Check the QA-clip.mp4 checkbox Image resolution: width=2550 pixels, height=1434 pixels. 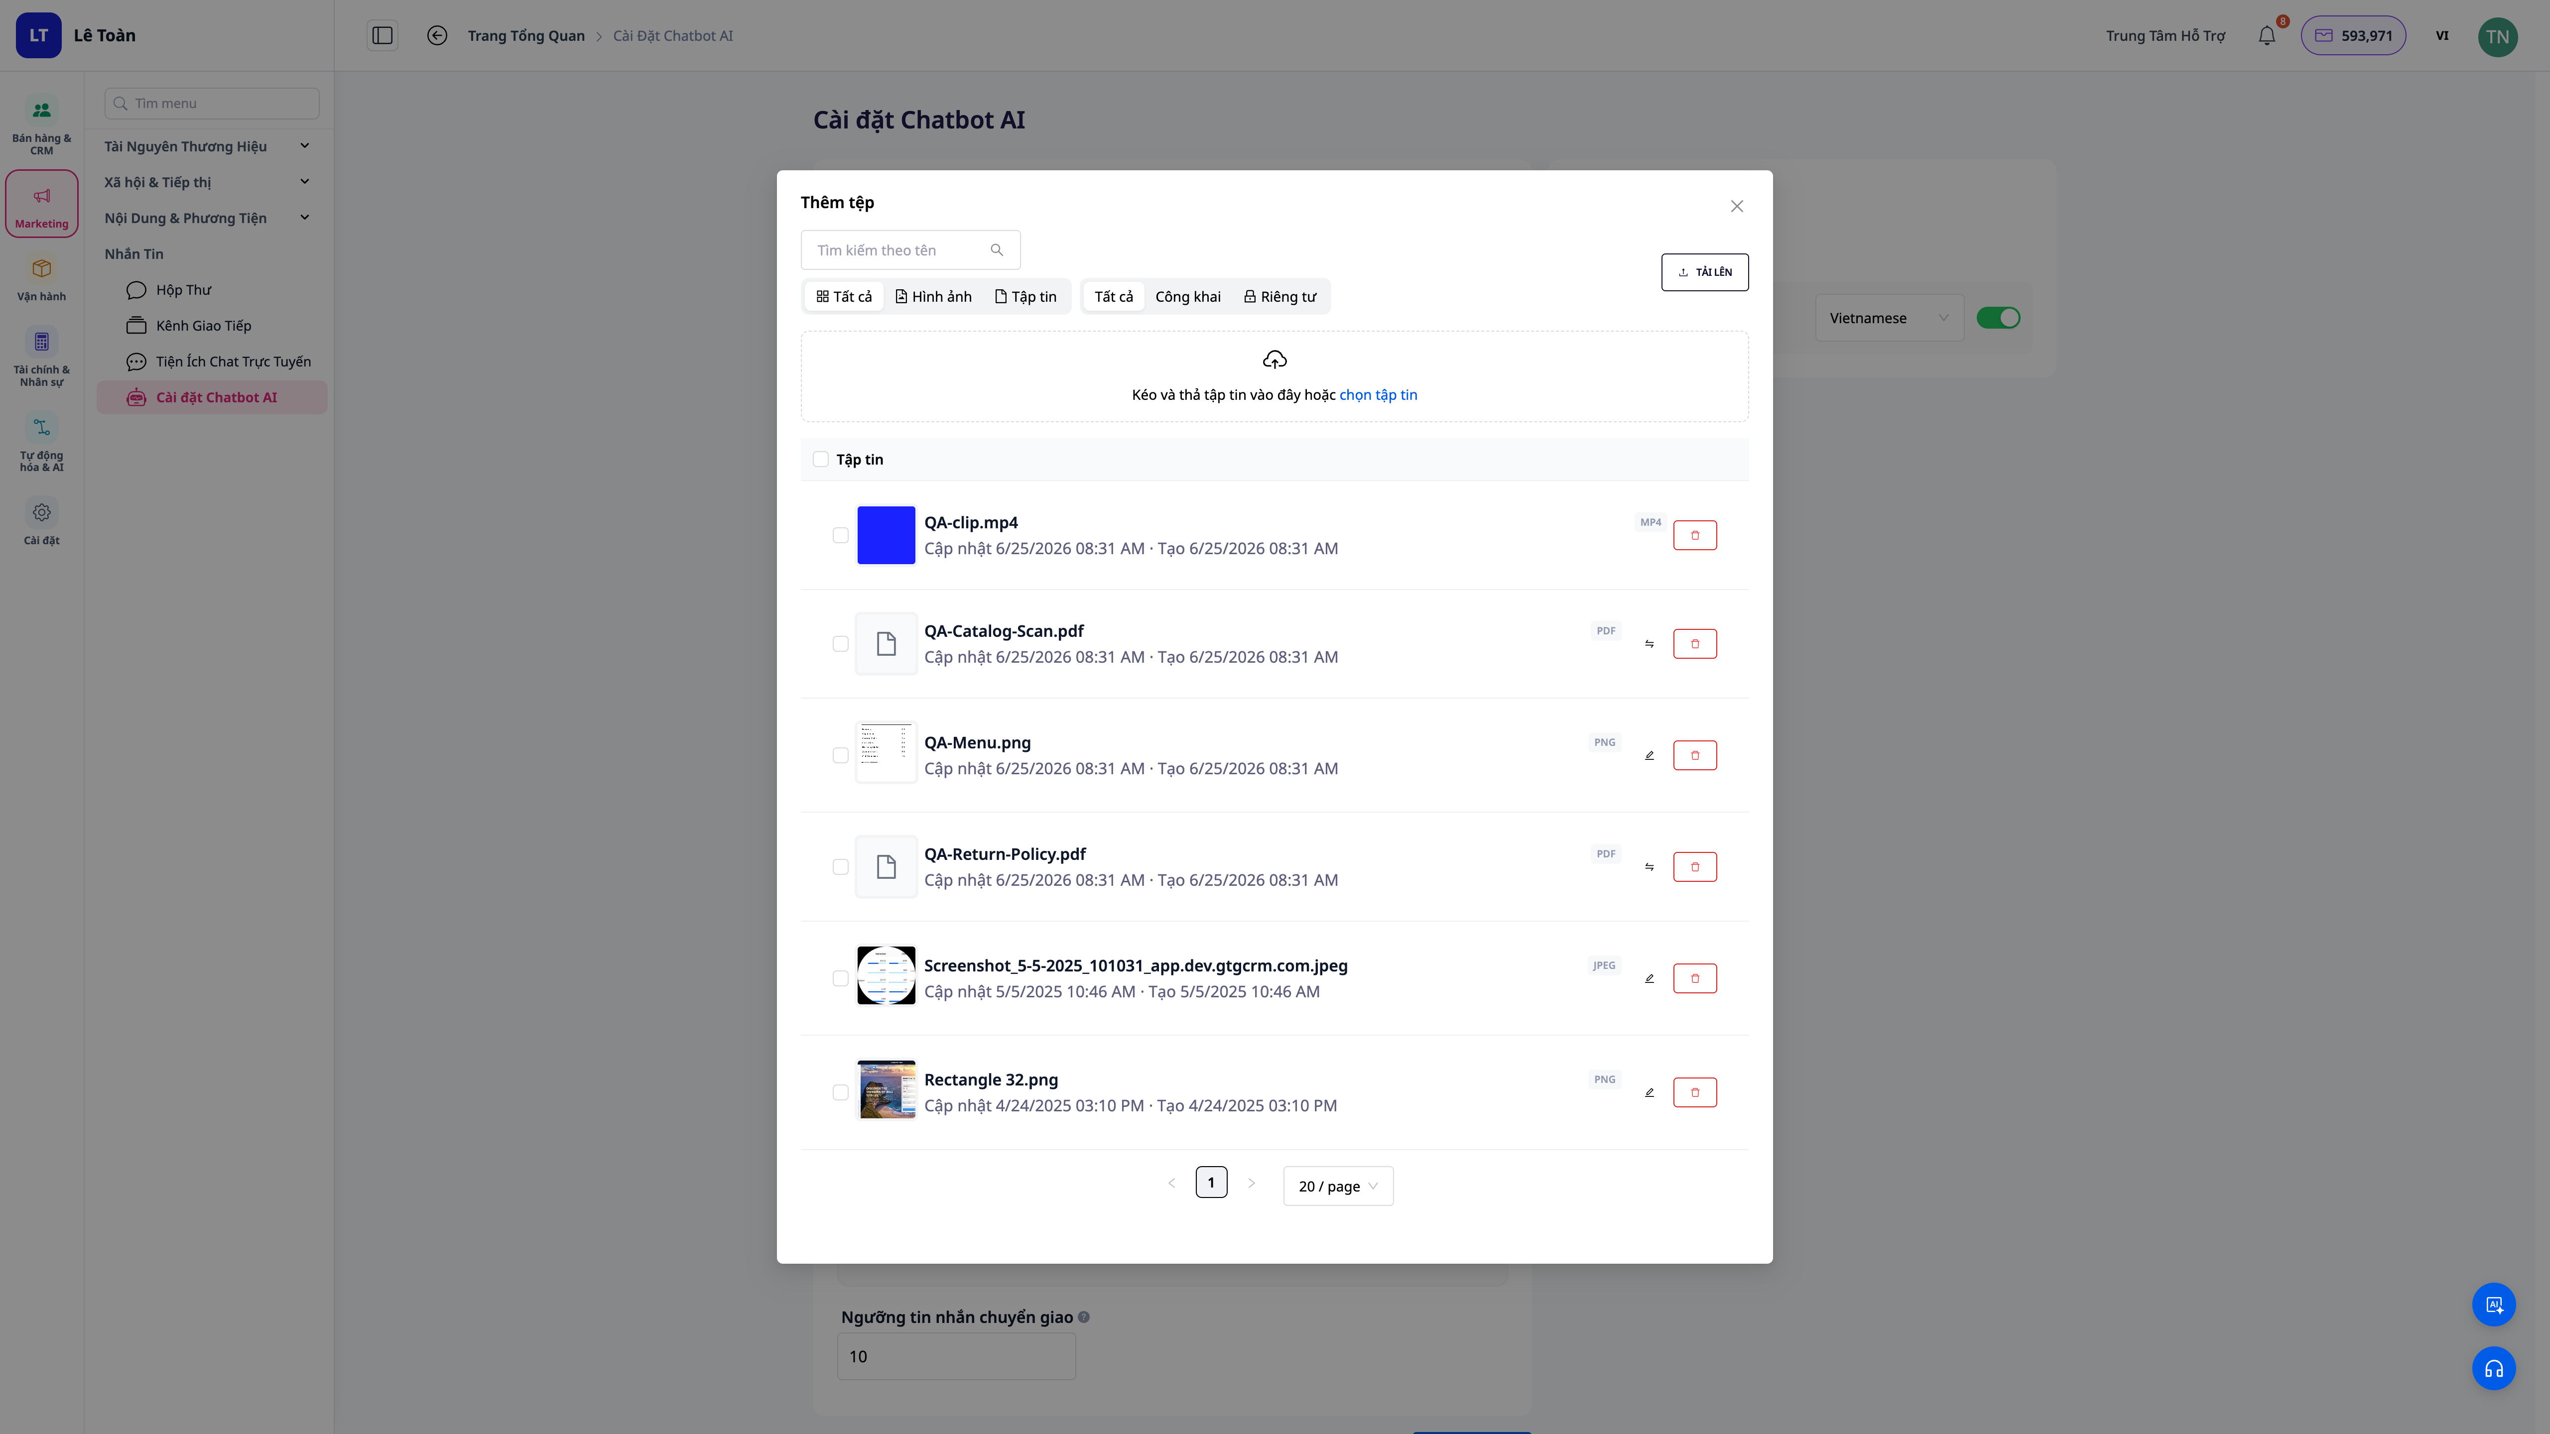click(839, 535)
